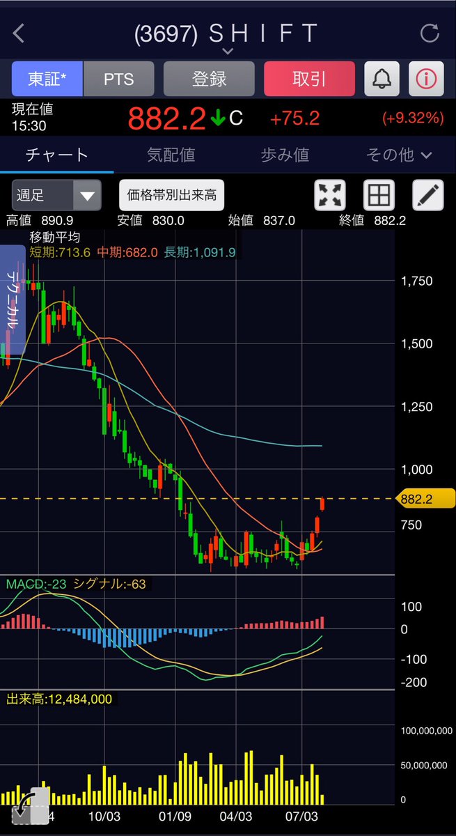Open the red info icon

[x=425, y=79]
